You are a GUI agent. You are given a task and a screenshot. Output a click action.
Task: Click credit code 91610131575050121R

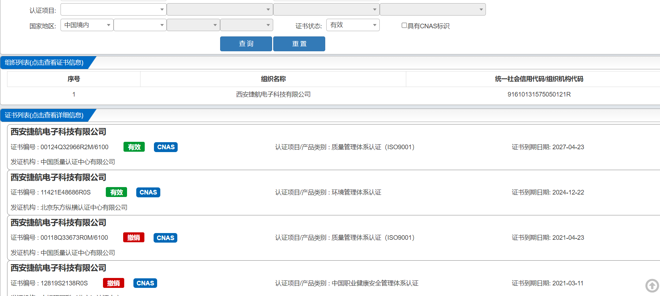coord(539,94)
